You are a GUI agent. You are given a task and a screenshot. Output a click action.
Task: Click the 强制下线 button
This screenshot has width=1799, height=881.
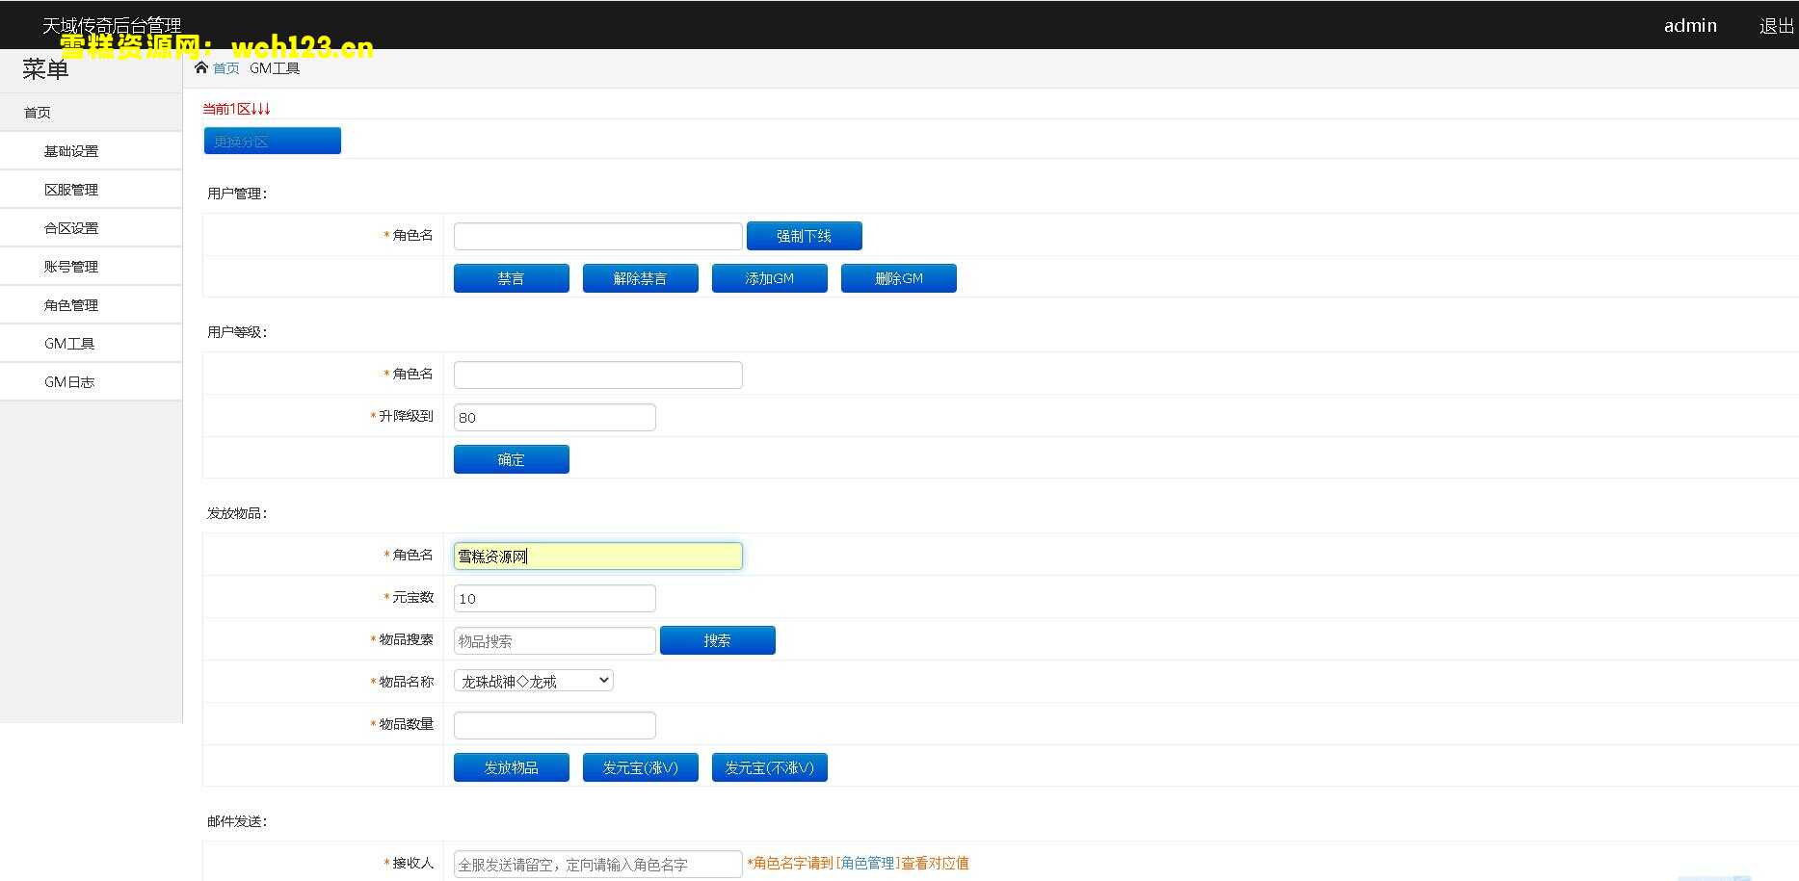point(804,236)
